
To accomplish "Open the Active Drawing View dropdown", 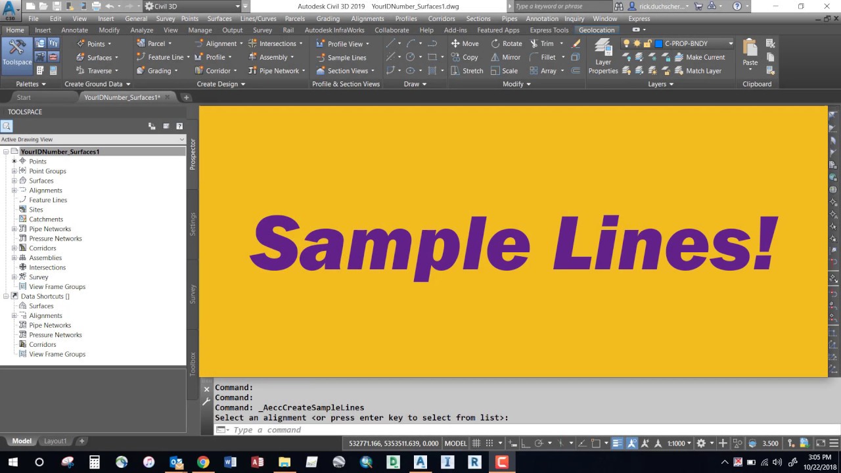I will 93,139.
